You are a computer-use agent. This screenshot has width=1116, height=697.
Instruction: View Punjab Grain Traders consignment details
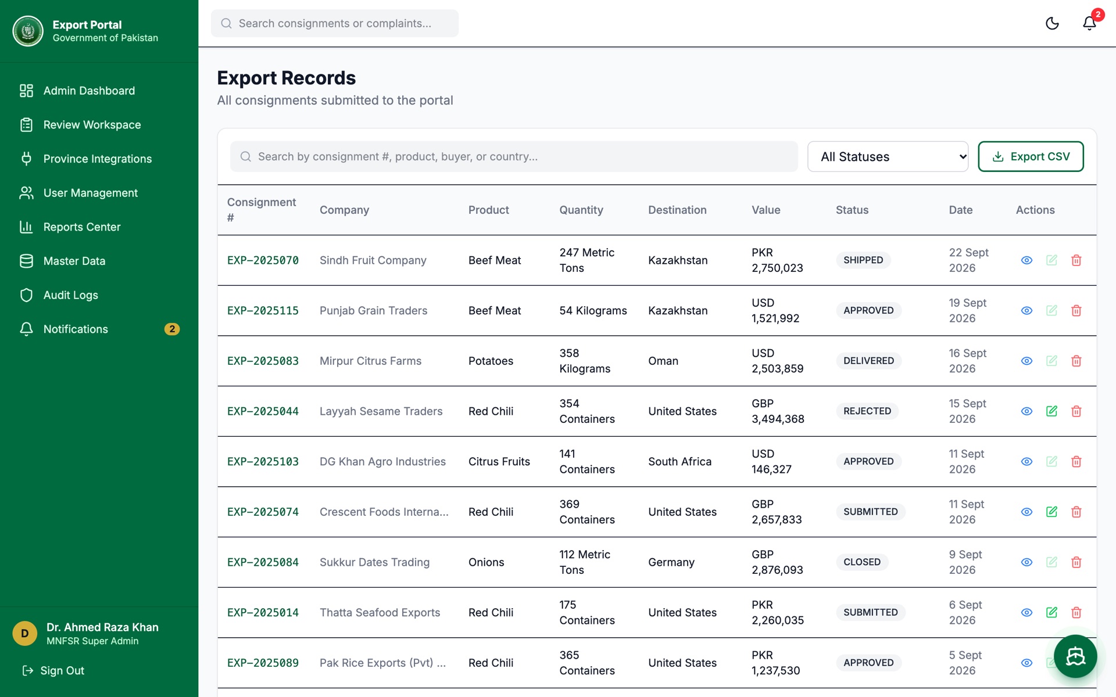coord(1027,311)
